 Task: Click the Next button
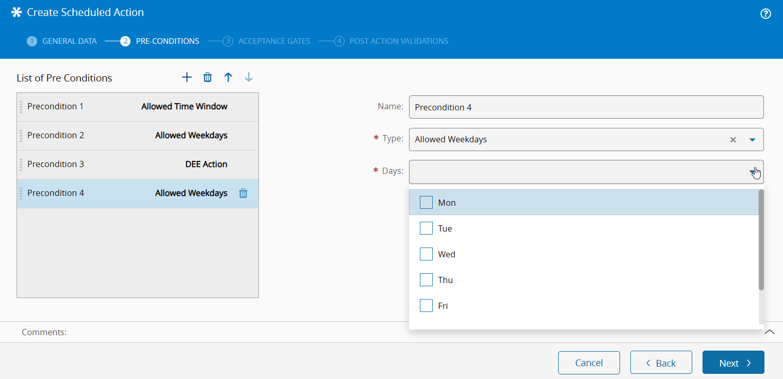coord(733,362)
